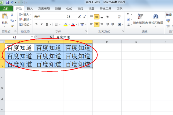
Task: Open the 公式 ribbon tab
Action: 69,9
